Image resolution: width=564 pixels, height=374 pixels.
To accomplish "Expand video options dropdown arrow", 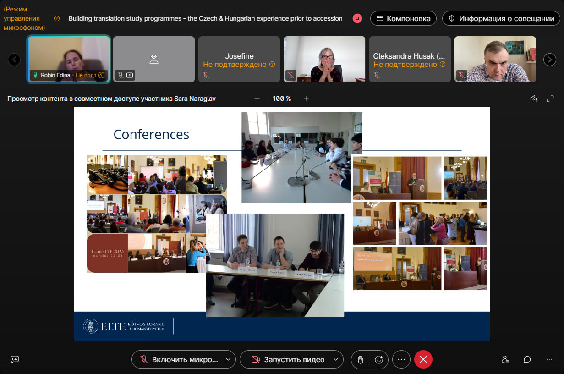I will tap(336, 359).
